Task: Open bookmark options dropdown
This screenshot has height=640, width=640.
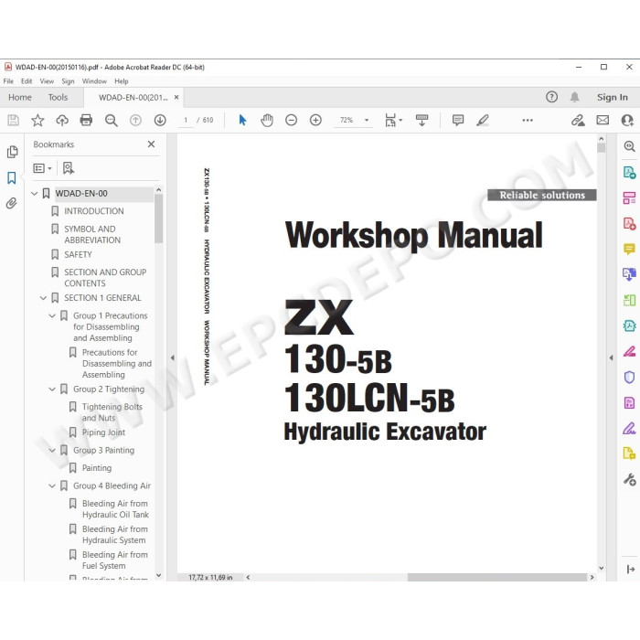Action: tap(42, 168)
